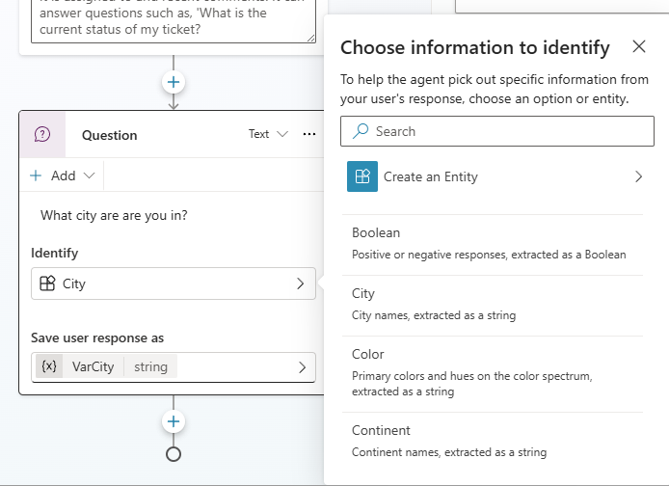Click the Create an Entity icon
669x486 pixels.
362,176
